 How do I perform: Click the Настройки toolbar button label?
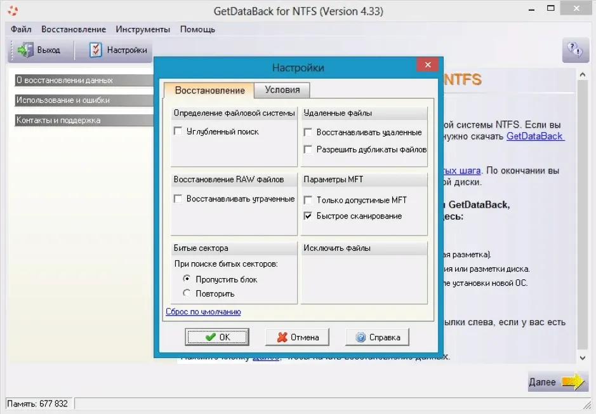pyautogui.click(x=127, y=50)
